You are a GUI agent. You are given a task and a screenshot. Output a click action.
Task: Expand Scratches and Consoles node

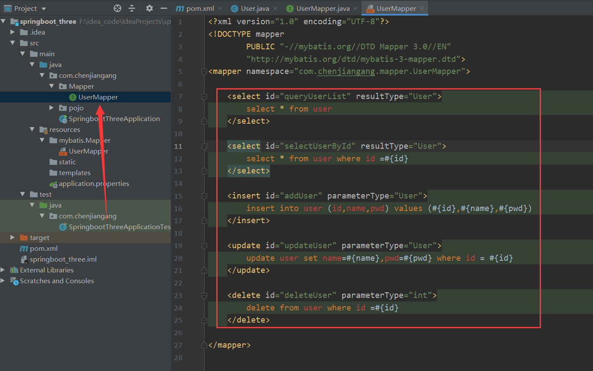(3, 281)
